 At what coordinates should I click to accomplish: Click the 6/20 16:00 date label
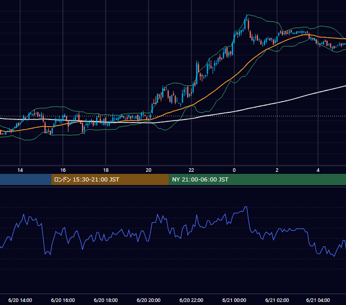(x=63, y=300)
